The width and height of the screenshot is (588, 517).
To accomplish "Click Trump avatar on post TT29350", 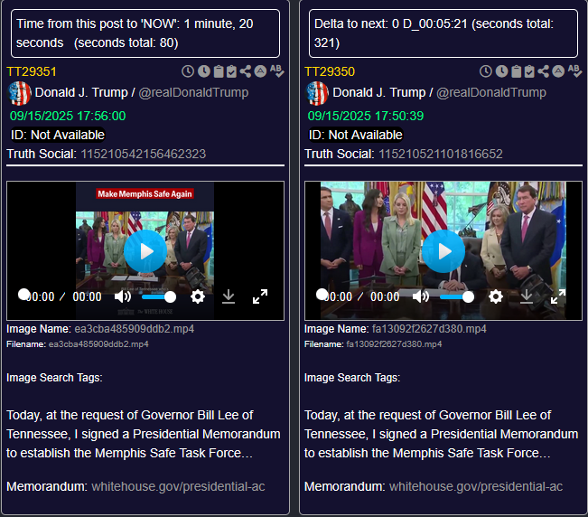I will click(317, 93).
